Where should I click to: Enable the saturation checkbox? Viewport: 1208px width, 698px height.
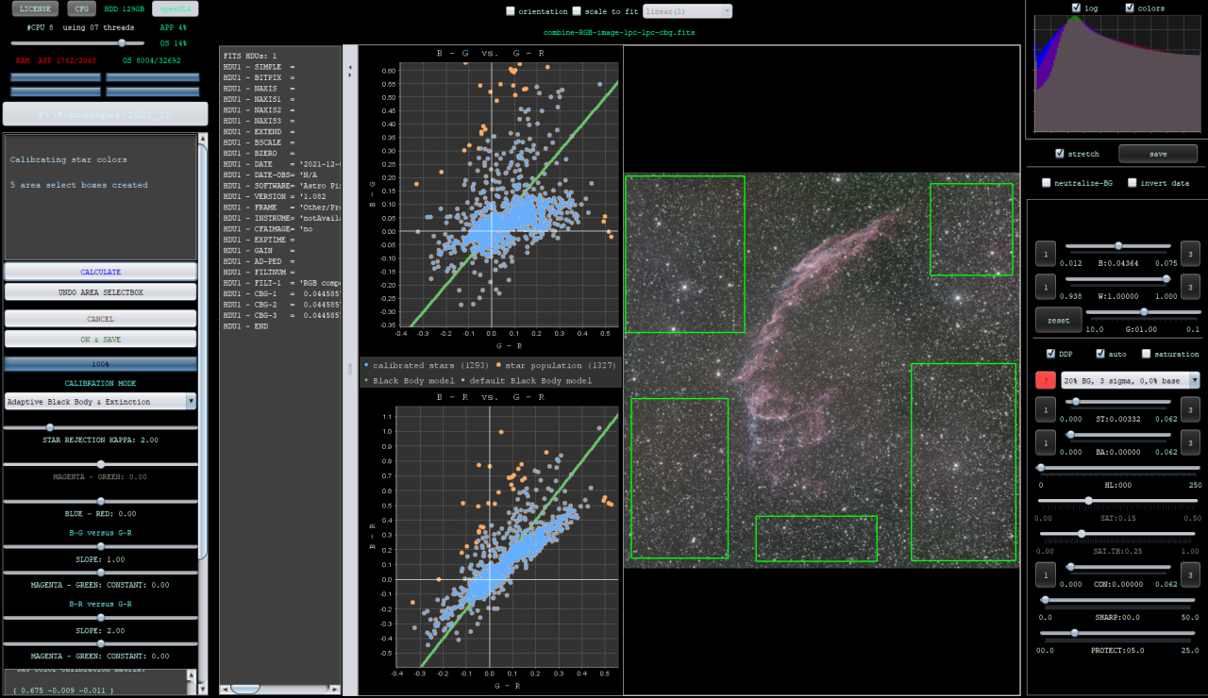pyautogui.click(x=1146, y=354)
